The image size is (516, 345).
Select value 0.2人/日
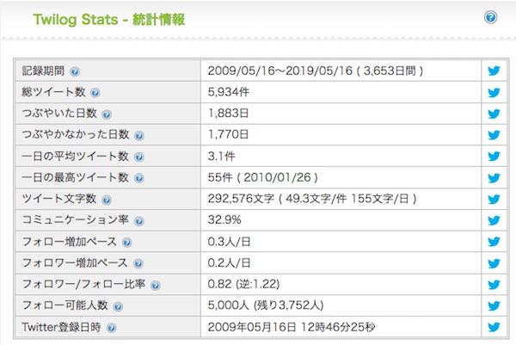pyautogui.click(x=229, y=262)
